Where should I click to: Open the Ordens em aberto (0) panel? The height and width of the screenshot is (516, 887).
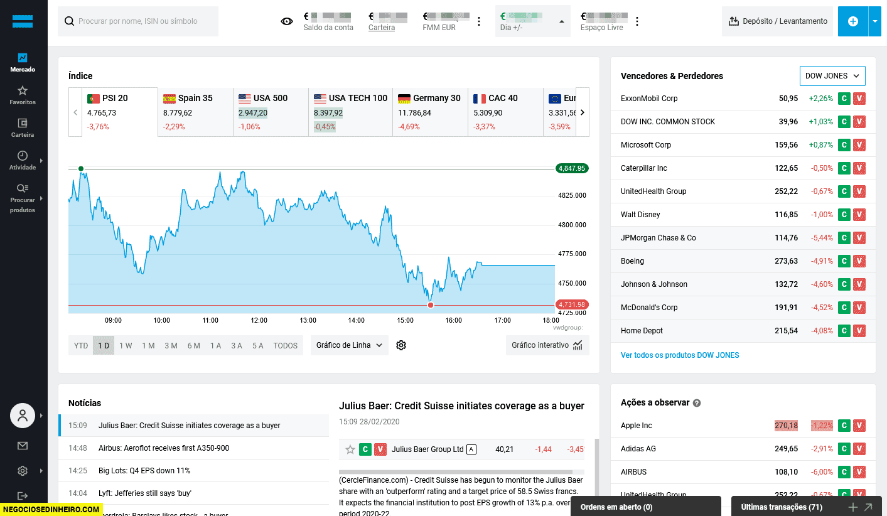coord(646,507)
